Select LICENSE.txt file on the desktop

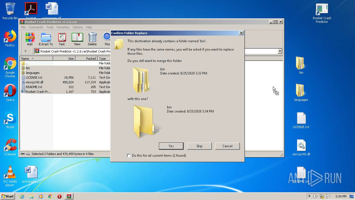tap(301, 120)
